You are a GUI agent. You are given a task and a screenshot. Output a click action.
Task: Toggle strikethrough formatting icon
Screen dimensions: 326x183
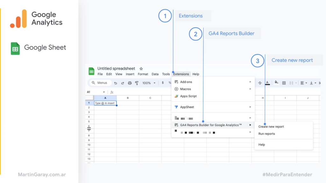[x=260, y=83]
